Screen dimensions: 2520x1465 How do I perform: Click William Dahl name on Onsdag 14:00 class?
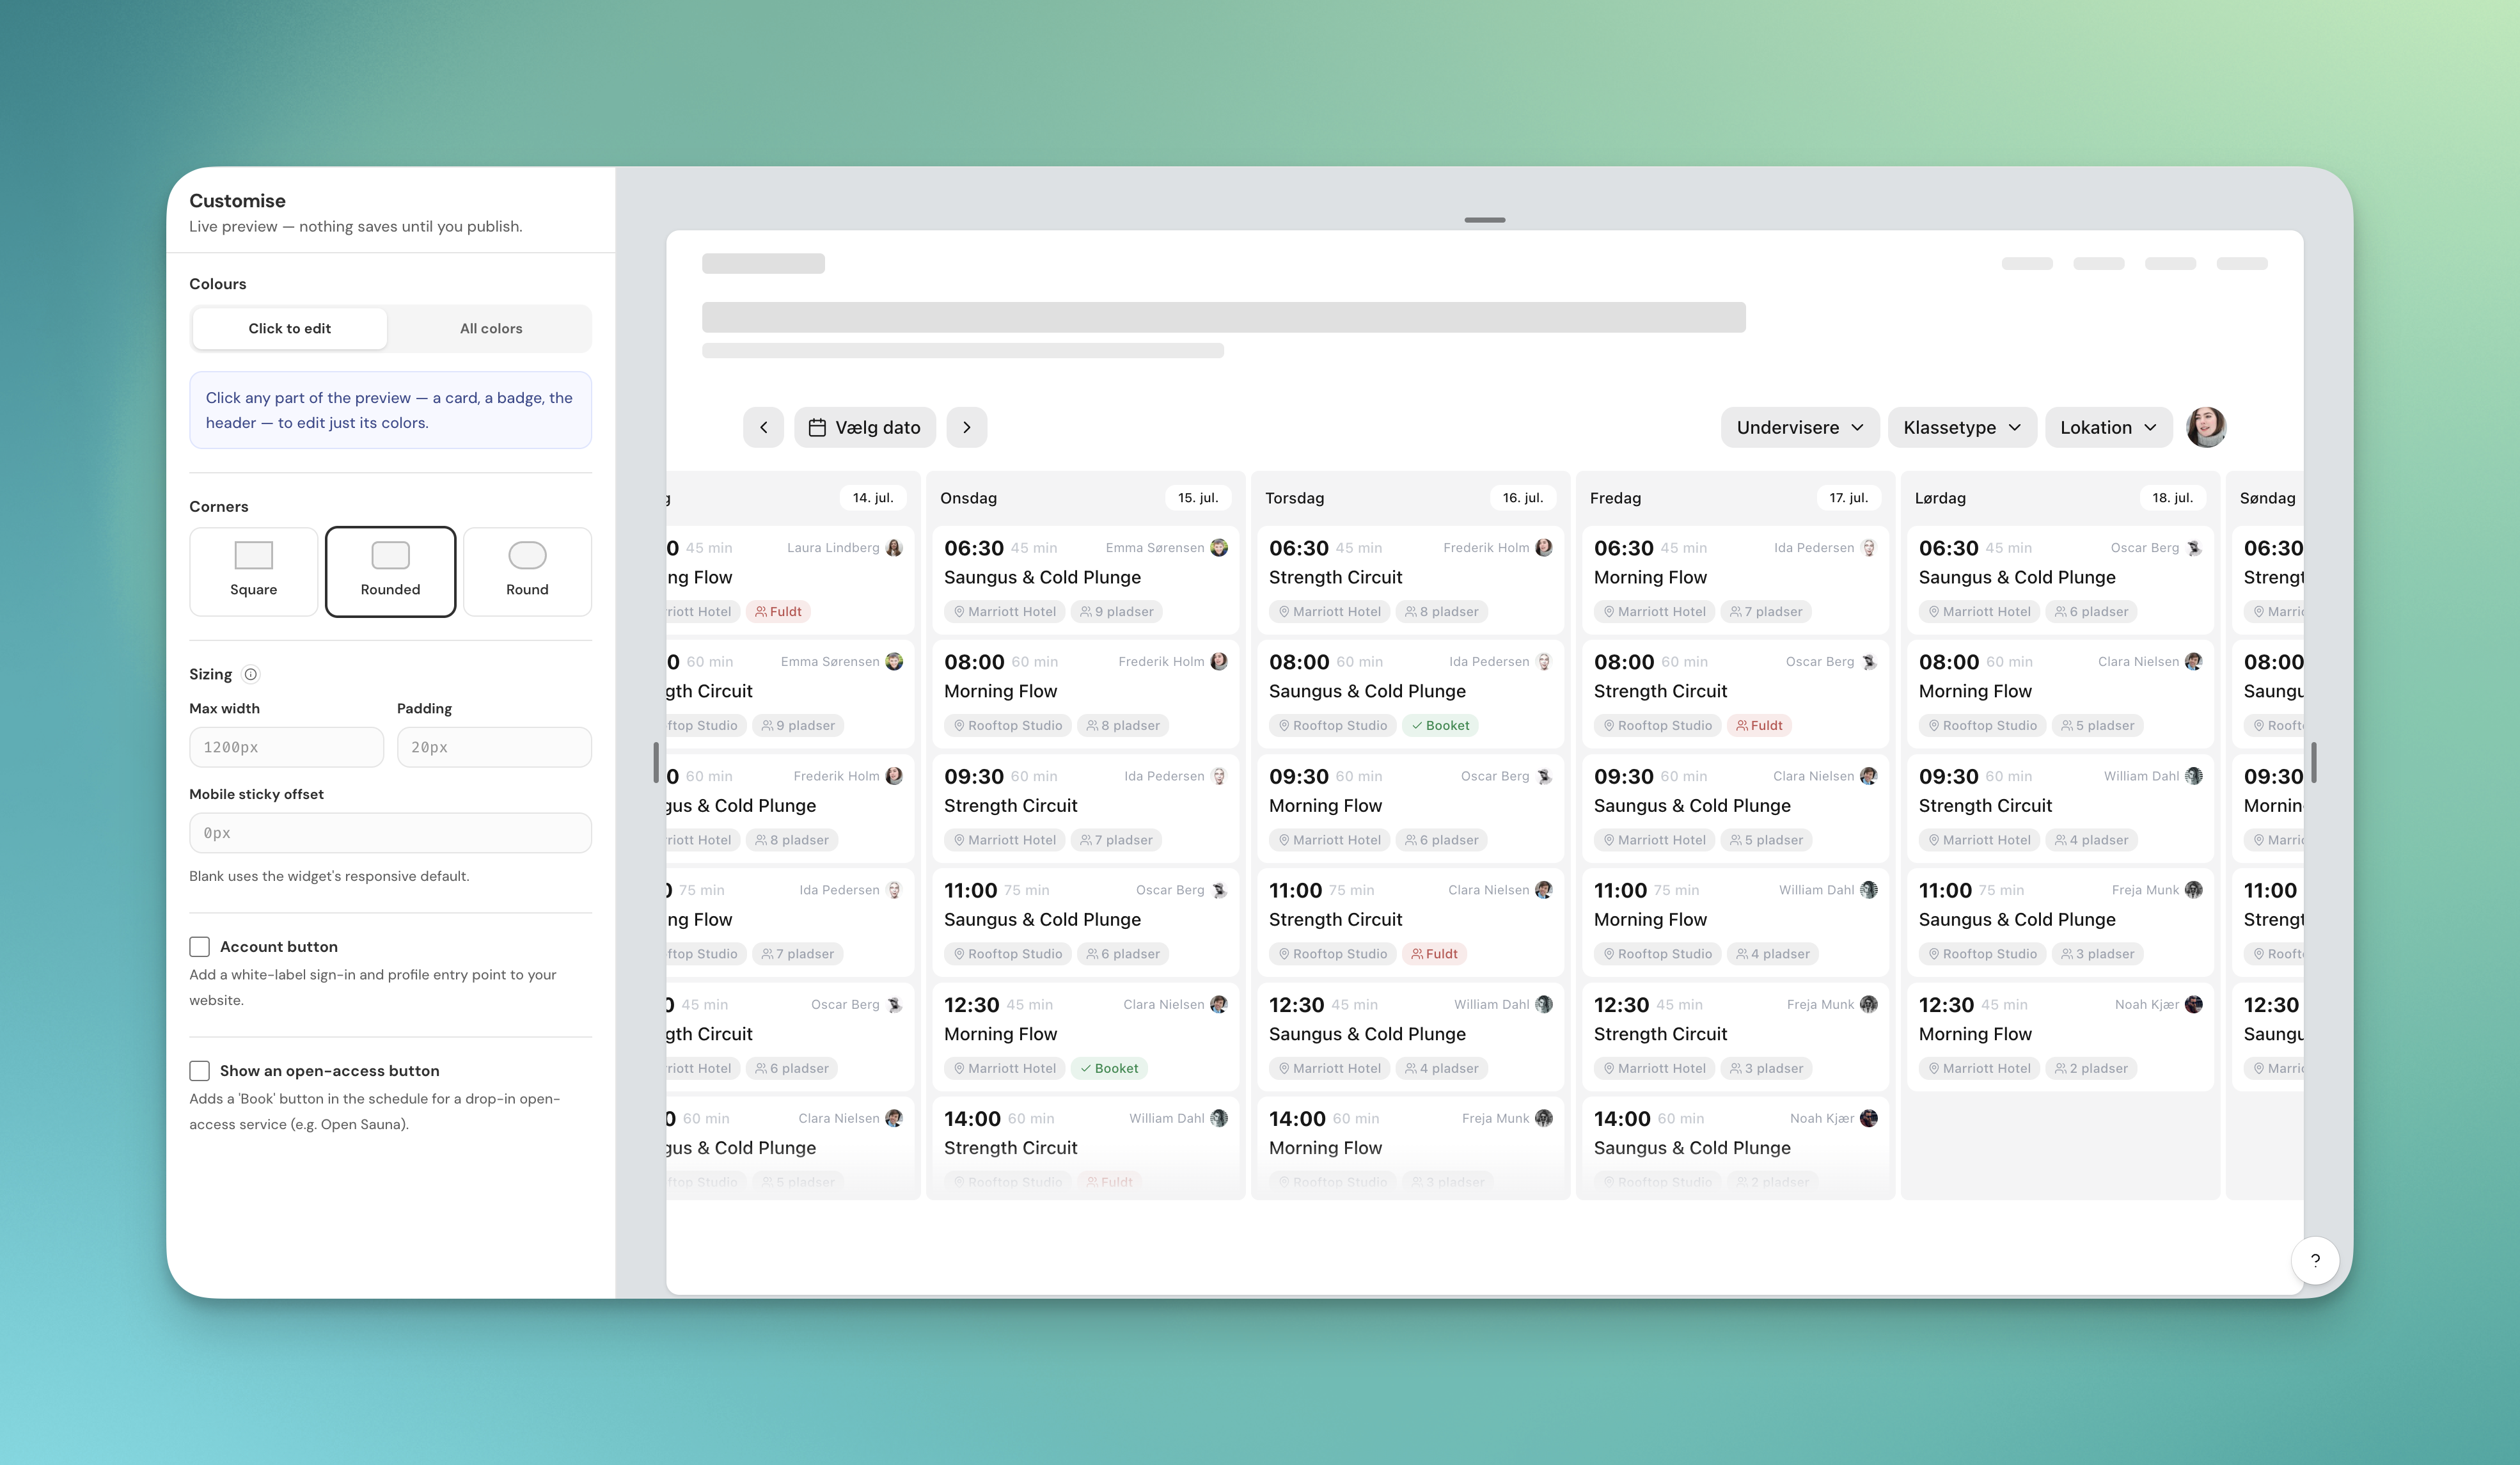point(1167,1118)
